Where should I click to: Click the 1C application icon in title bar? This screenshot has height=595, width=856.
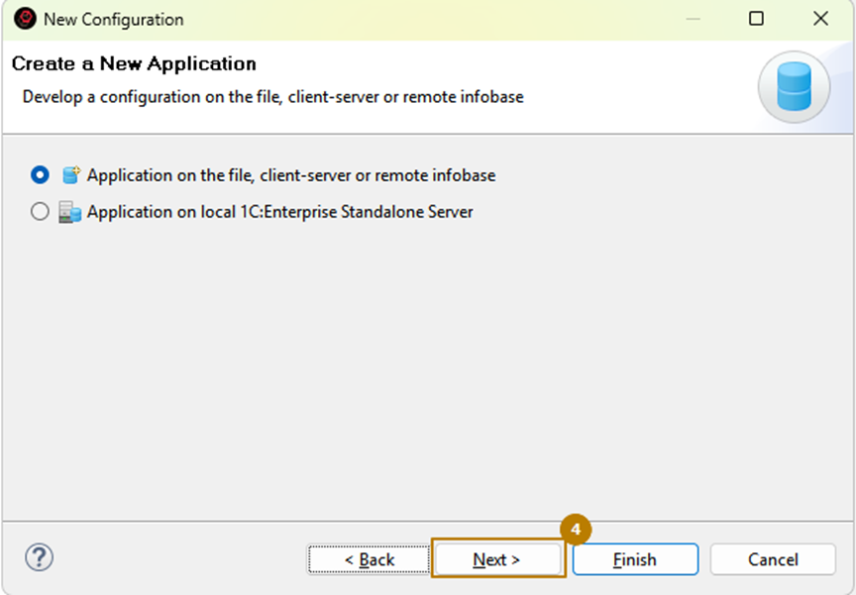pyautogui.click(x=24, y=19)
